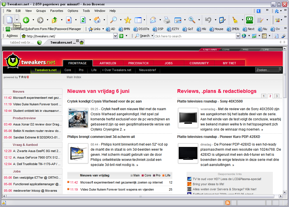289x207 pixels.
Task: Click the orange RSS feed icon in status bar
Action: click(228, 203)
